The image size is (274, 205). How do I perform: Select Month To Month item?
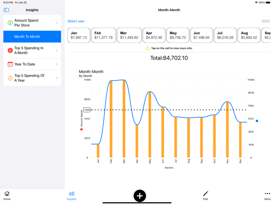[x=32, y=37]
